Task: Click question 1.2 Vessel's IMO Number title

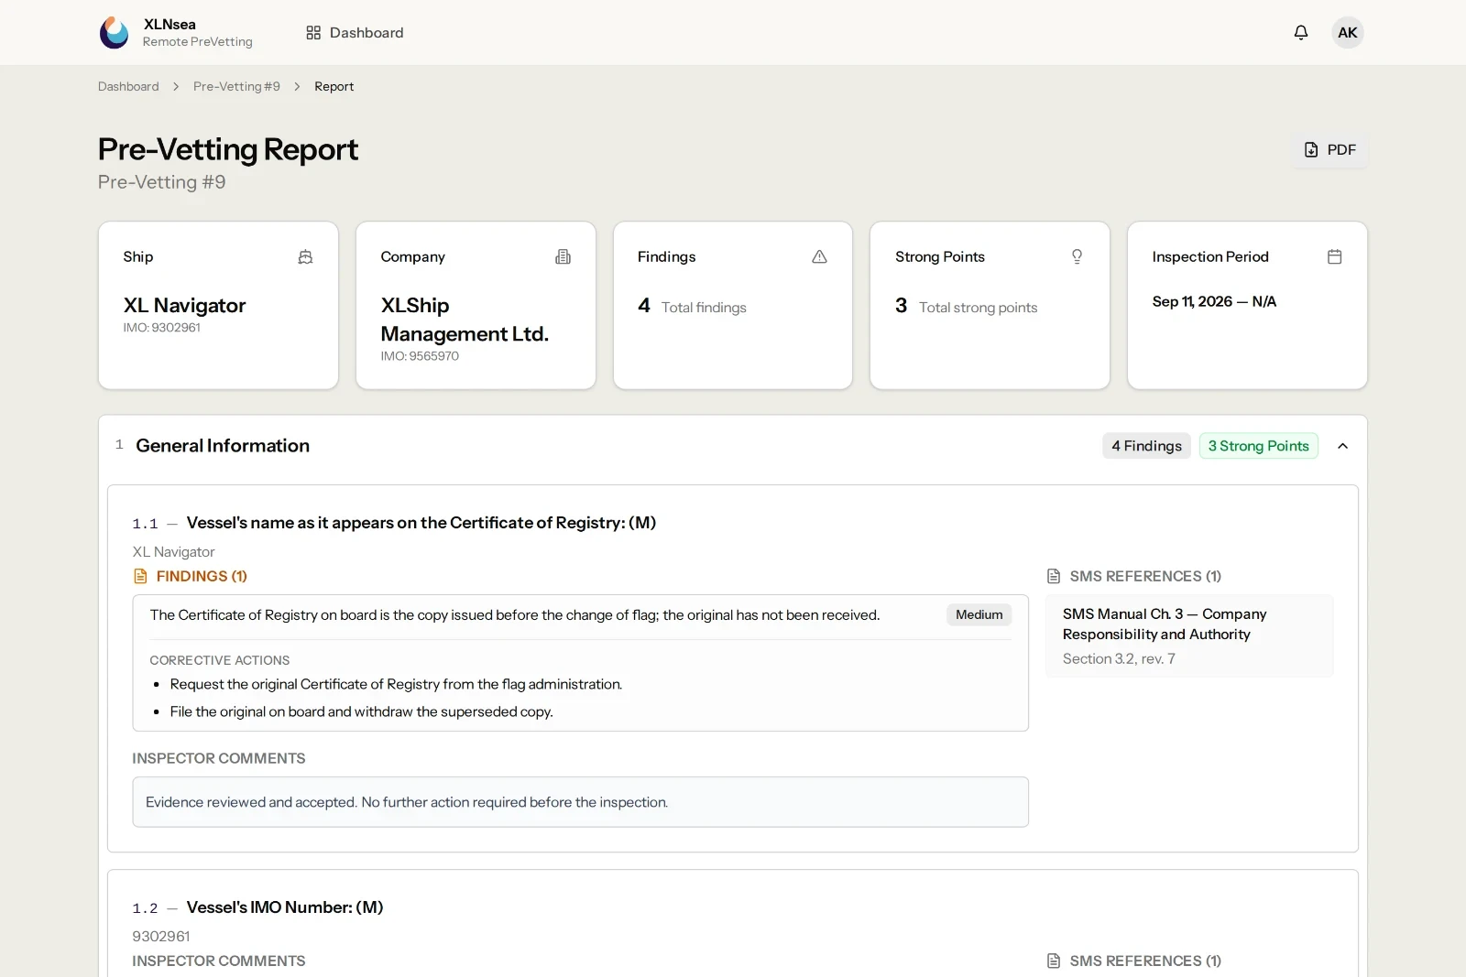Action: (285, 907)
